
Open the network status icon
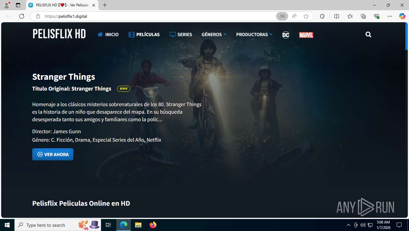click(x=370, y=225)
